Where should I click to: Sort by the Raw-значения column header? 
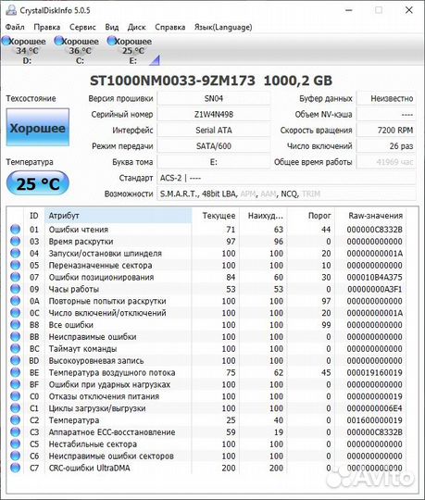[371, 216]
